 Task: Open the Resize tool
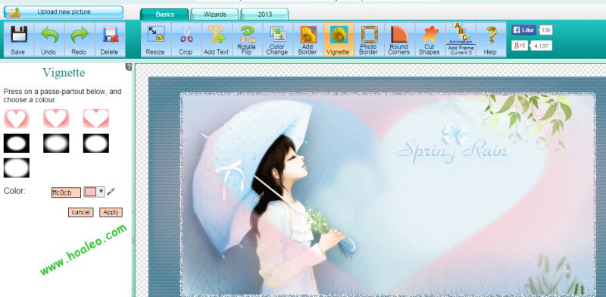point(155,39)
